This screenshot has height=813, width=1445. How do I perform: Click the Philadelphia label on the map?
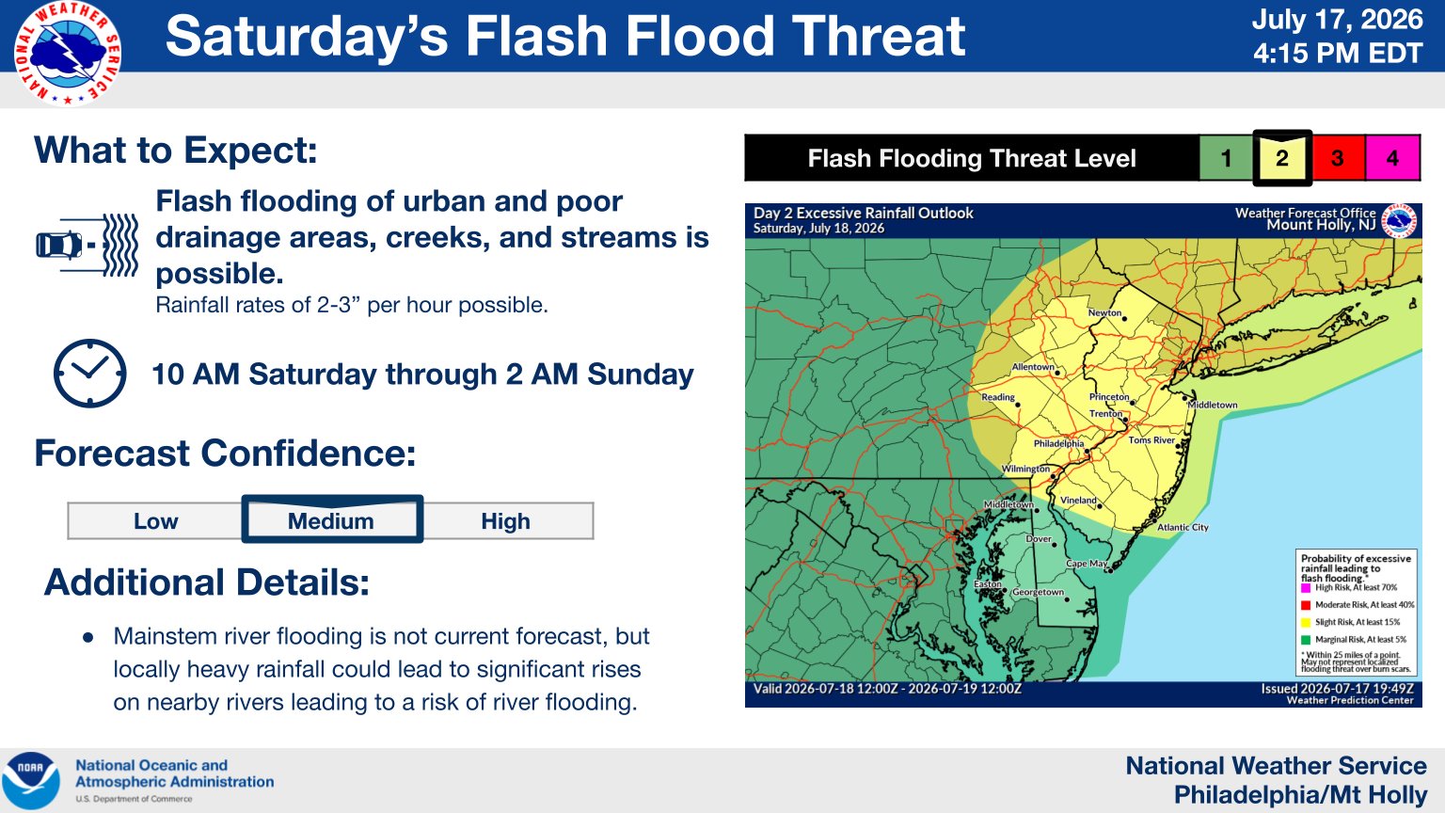1058,443
